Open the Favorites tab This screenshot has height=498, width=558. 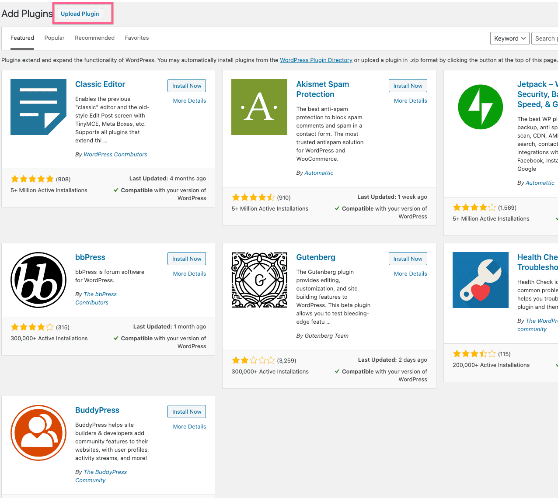point(137,38)
